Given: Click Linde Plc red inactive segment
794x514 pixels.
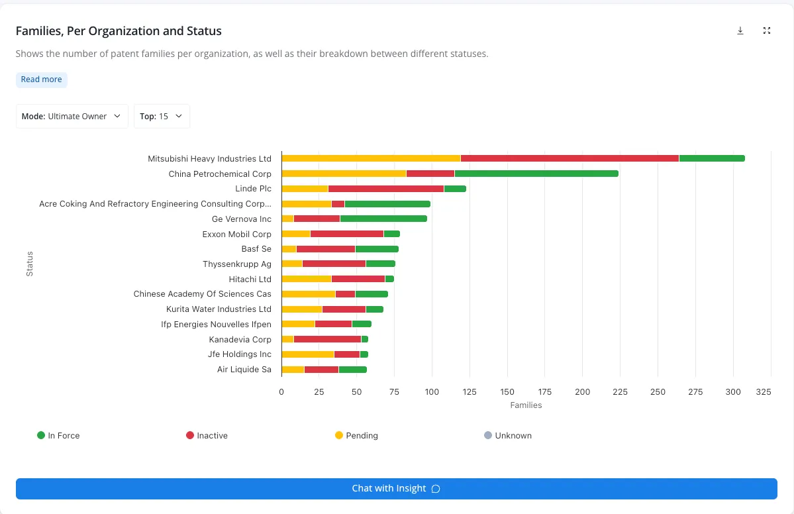Looking at the screenshot, I should (x=386, y=189).
